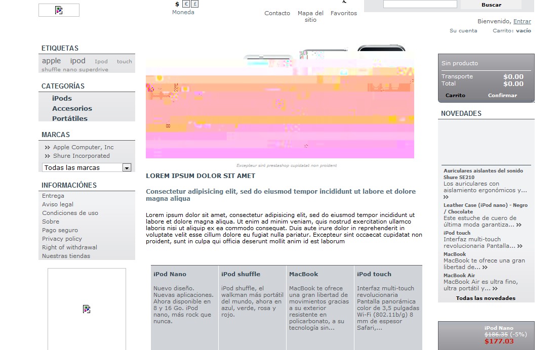
Task: Click the NOVEDADES block heading
Action: [461, 113]
